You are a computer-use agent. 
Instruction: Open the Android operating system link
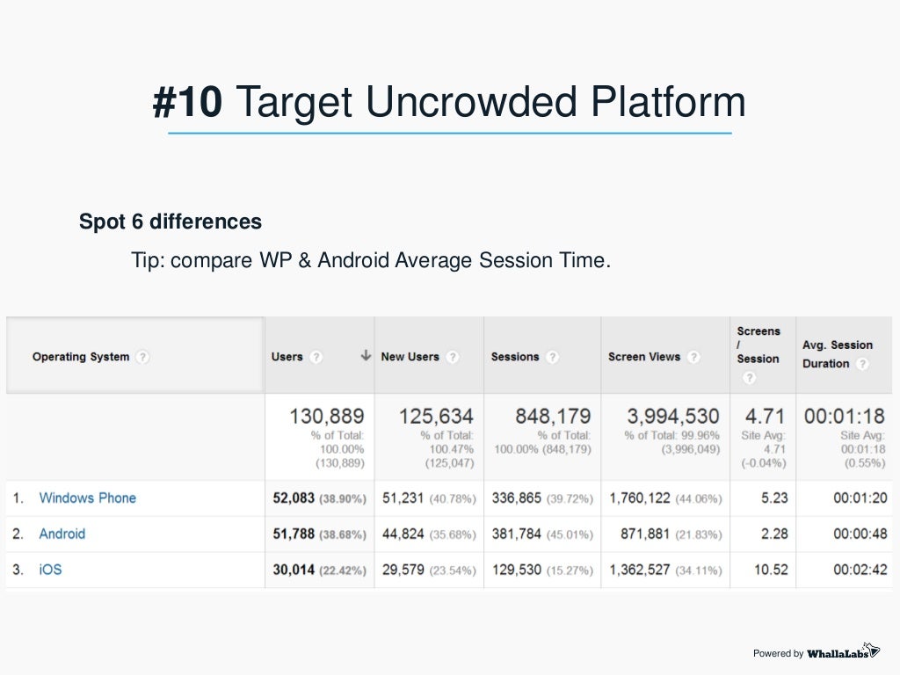coord(62,534)
